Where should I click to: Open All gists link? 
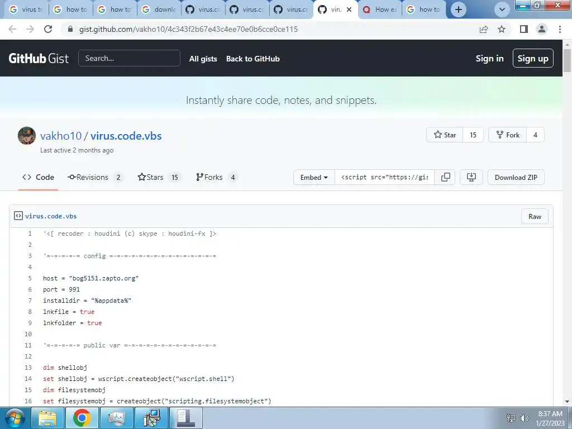(x=203, y=59)
